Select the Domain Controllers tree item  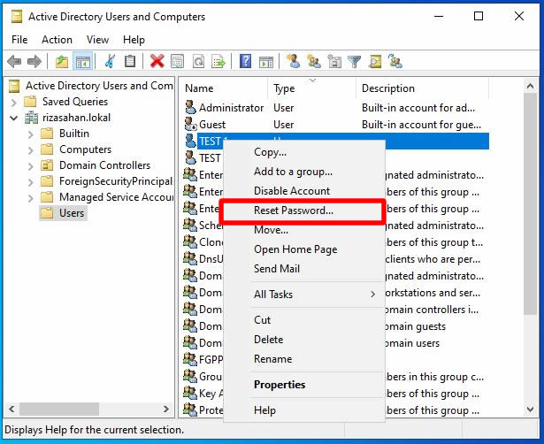tap(104, 165)
